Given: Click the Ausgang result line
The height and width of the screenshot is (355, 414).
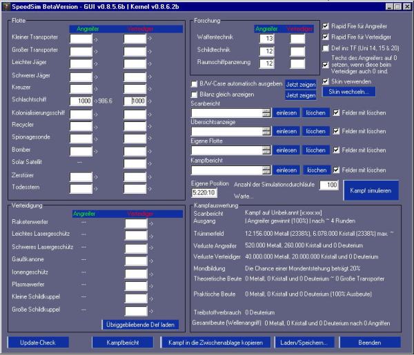Looking at the screenshot, I should point(300,221).
